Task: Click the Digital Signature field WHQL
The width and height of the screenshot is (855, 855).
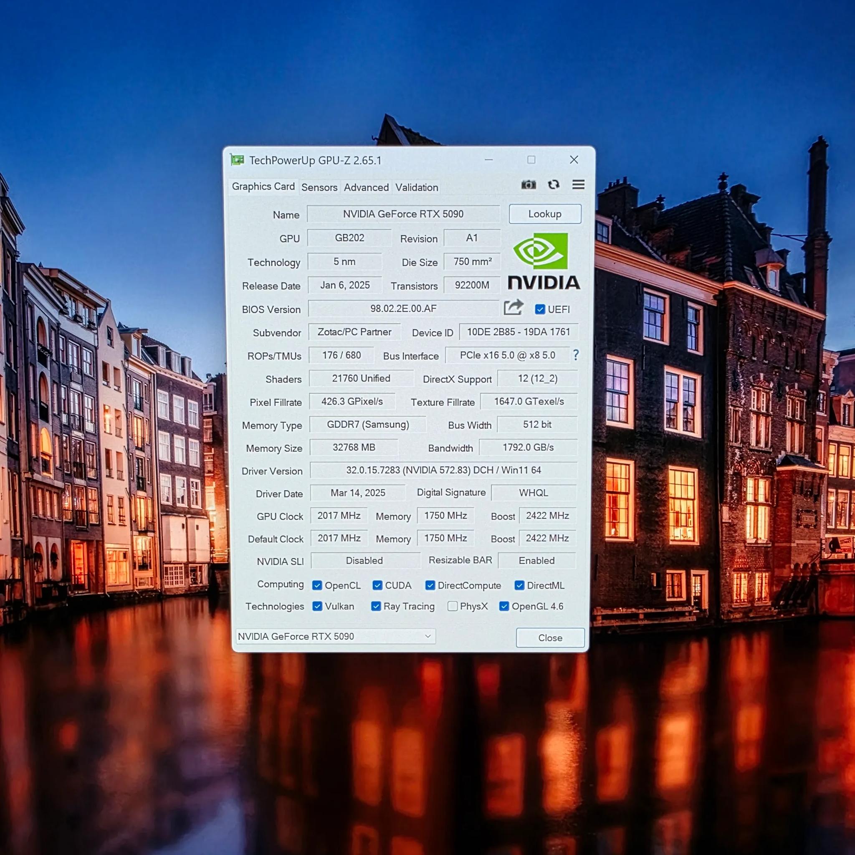Action: pos(533,493)
